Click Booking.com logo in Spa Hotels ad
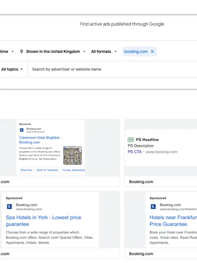Image resolution: width=197 pixels, height=263 pixels. [9, 207]
